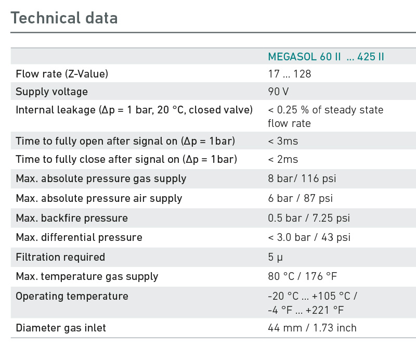Select the "Filtration required" row label

pyautogui.click(x=60, y=257)
